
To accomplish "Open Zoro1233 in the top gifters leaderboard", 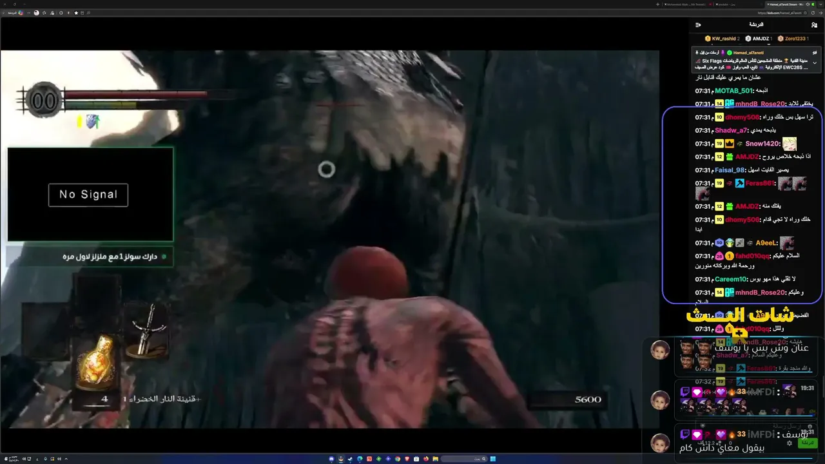I will [x=793, y=39].
